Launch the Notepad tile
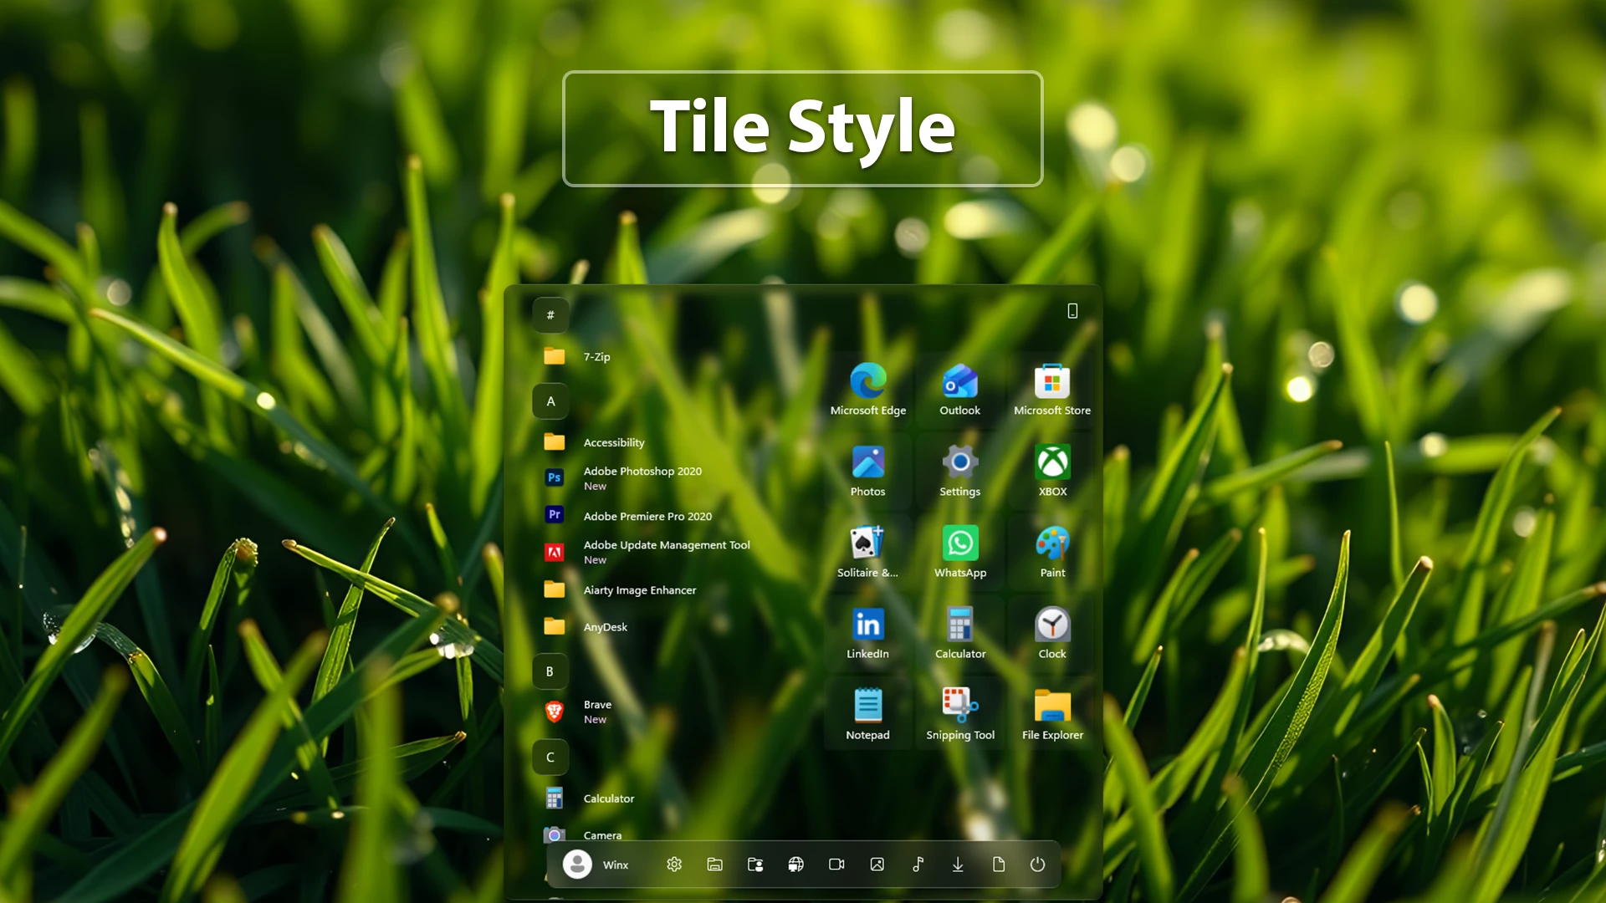The width and height of the screenshot is (1606, 903). click(x=867, y=713)
